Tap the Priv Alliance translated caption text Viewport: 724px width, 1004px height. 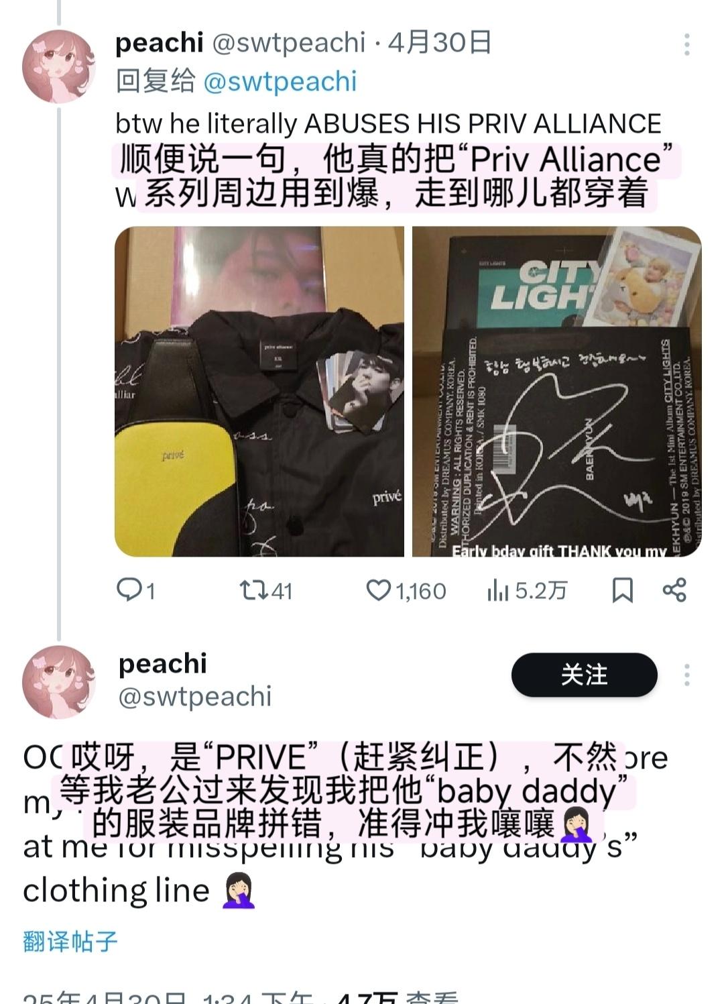396,176
